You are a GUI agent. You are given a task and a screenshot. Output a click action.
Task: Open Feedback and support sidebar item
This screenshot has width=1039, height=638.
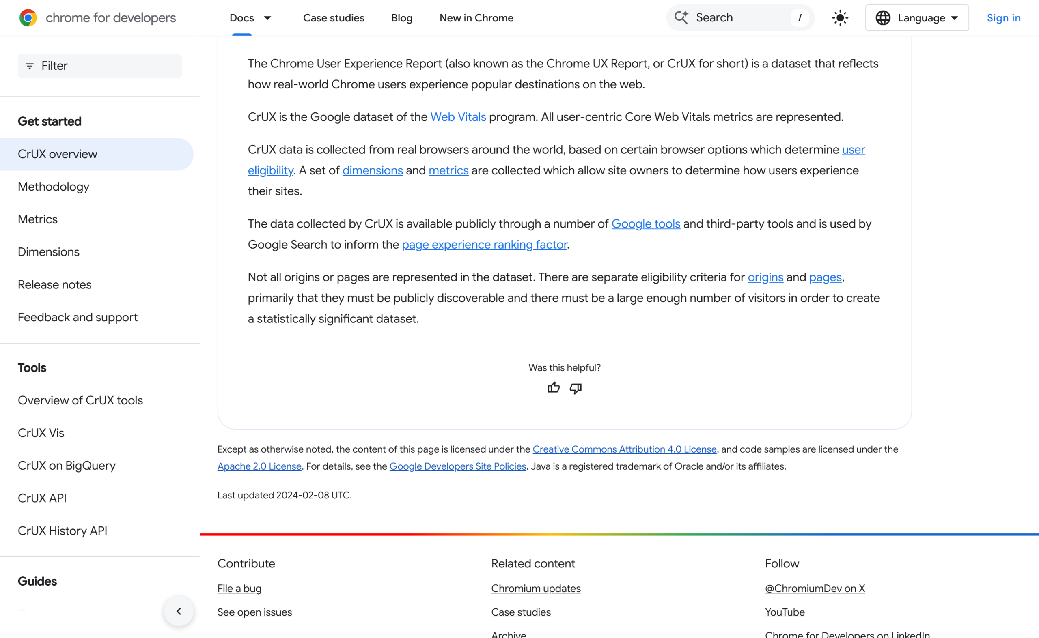point(78,317)
